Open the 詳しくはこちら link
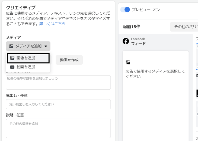This screenshot has width=198, height=141. click(x=52, y=24)
